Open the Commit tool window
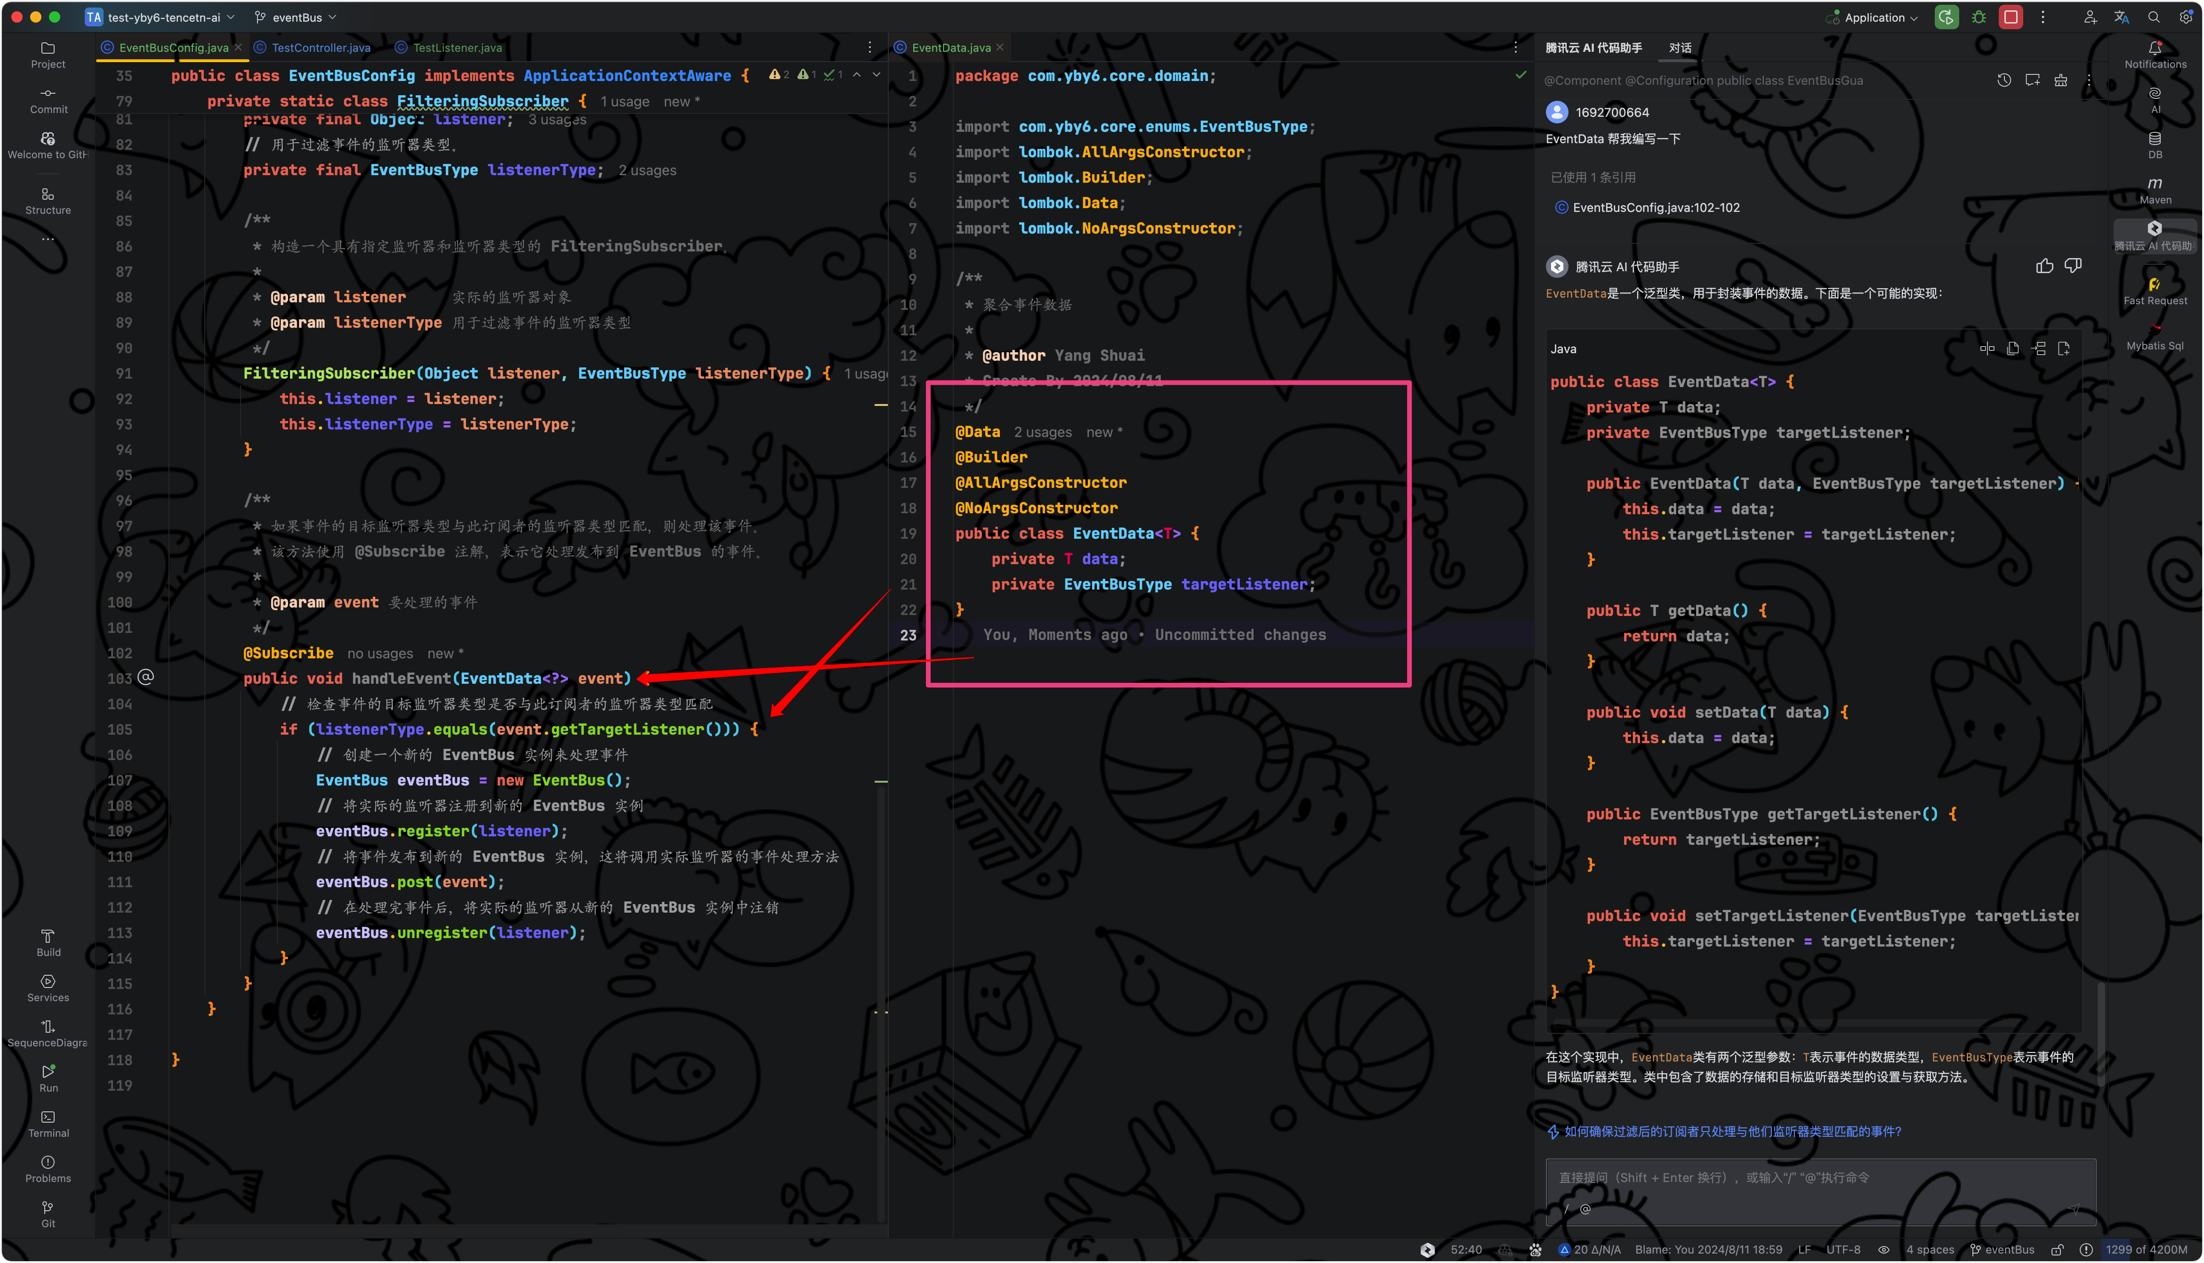2204x1263 pixels. [x=48, y=101]
